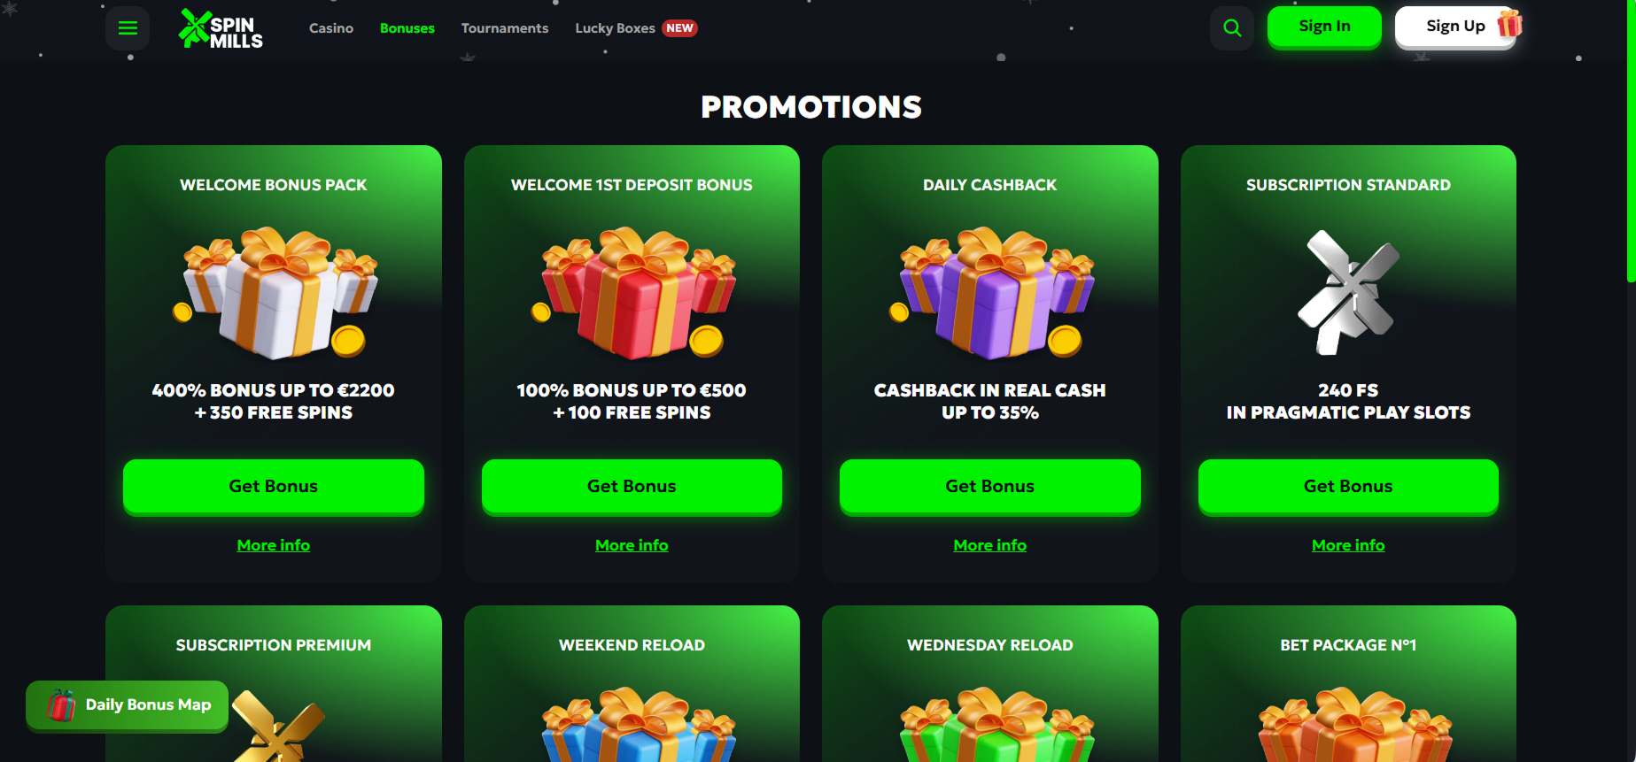The image size is (1636, 762).
Task: Open More info under 1st Deposit Bonus
Action: tap(632, 545)
